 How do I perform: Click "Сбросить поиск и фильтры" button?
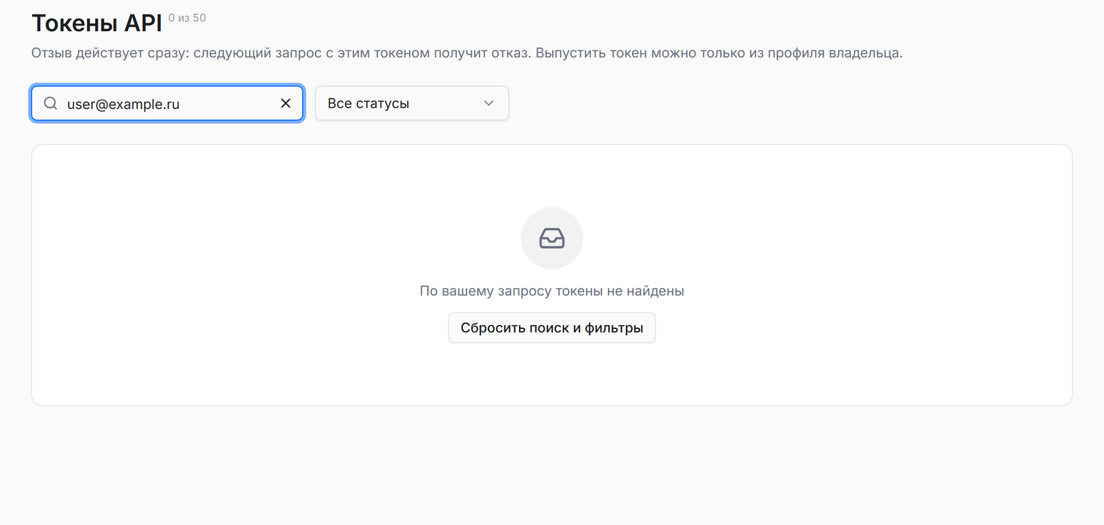click(x=552, y=328)
